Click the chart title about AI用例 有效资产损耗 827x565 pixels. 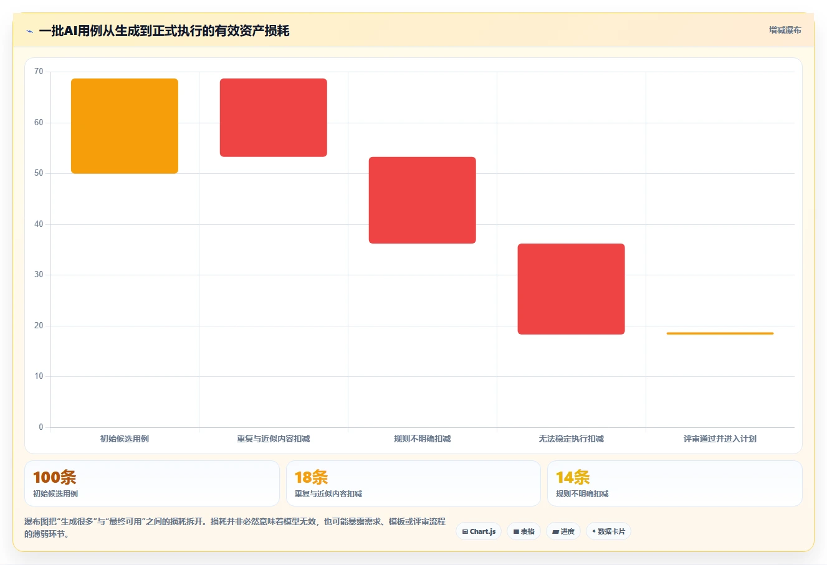(x=164, y=31)
